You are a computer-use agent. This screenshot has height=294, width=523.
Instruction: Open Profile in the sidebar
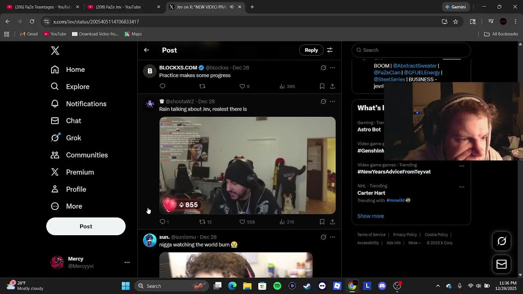[x=68, y=189]
